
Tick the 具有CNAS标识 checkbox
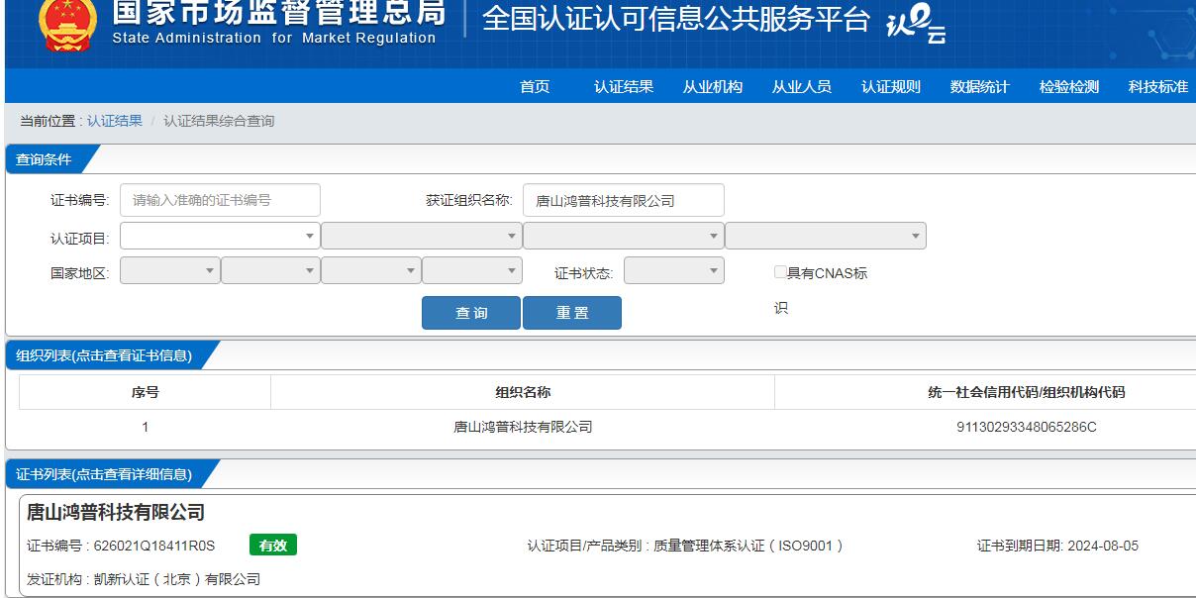780,271
